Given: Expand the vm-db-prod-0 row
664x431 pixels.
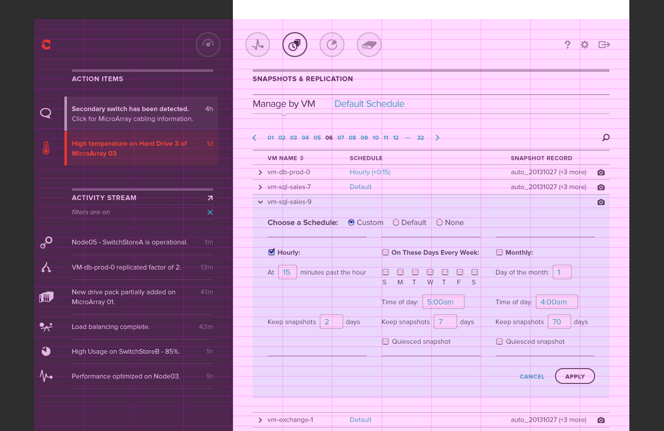Looking at the screenshot, I should click(x=260, y=172).
